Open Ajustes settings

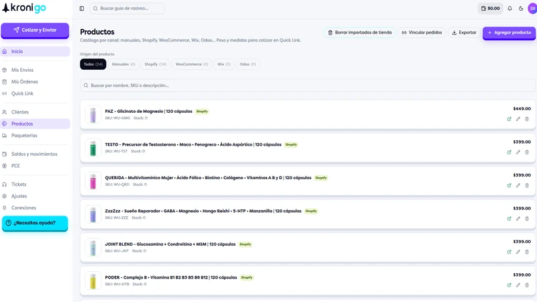[35, 196]
